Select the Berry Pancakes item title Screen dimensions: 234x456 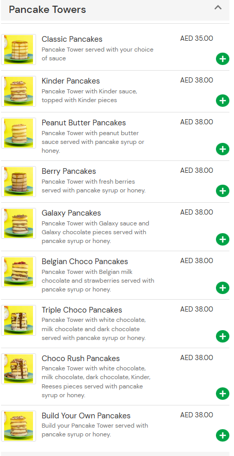(69, 171)
